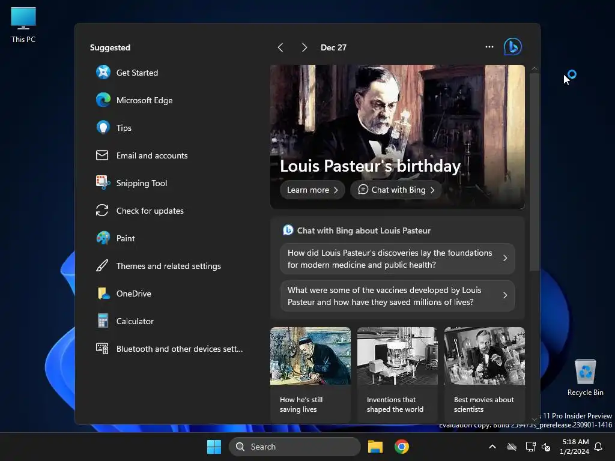This screenshot has height=461, width=615.
Task: Open the This PC desktop icon
Action: coord(23,24)
